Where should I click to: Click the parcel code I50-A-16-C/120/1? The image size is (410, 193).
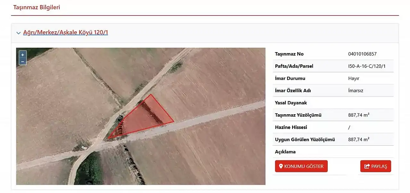(x=367, y=66)
